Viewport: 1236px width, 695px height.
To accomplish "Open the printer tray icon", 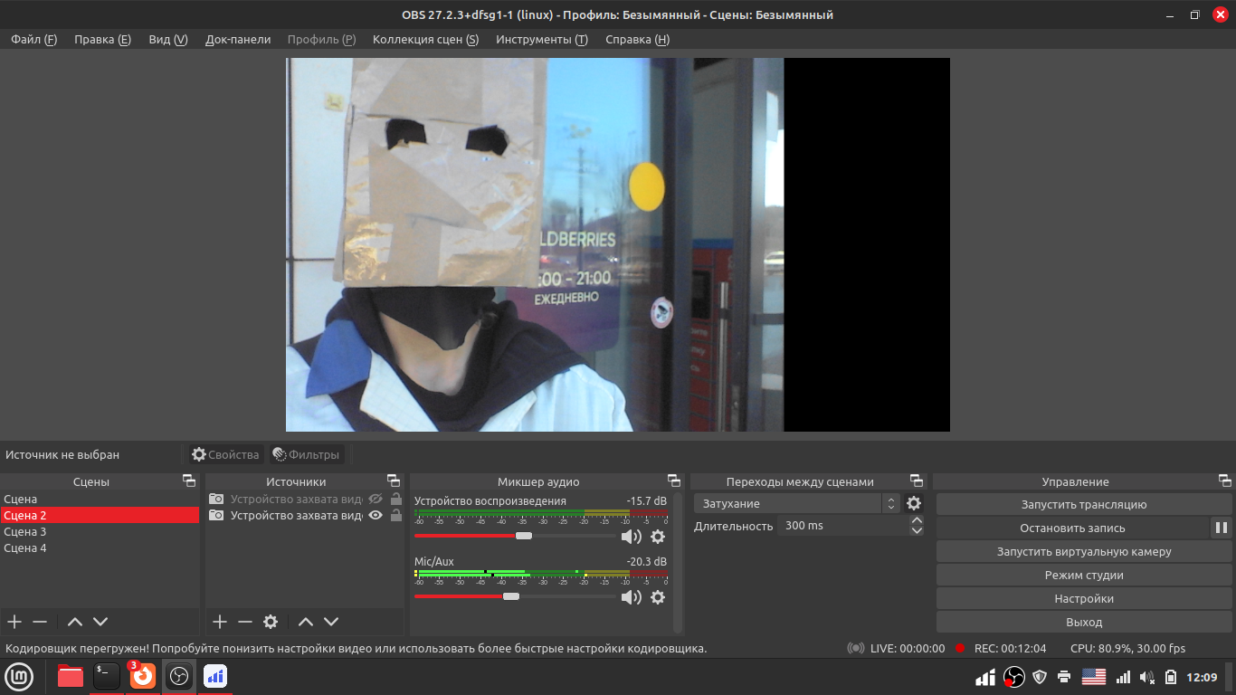I will click(x=1064, y=676).
